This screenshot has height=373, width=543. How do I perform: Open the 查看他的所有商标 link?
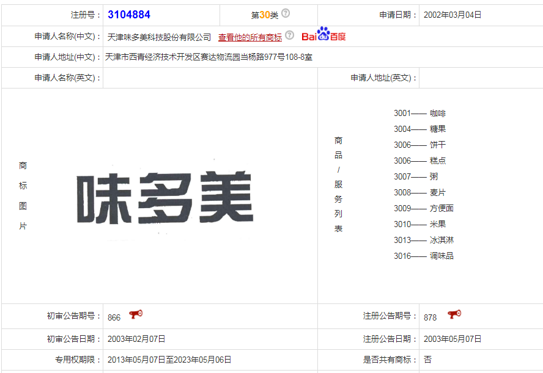click(x=250, y=37)
